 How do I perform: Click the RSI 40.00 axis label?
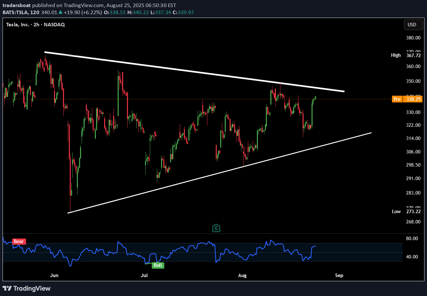click(412, 257)
